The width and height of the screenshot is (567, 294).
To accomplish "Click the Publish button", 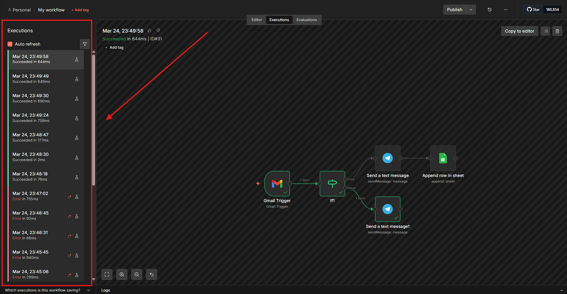I will point(454,10).
